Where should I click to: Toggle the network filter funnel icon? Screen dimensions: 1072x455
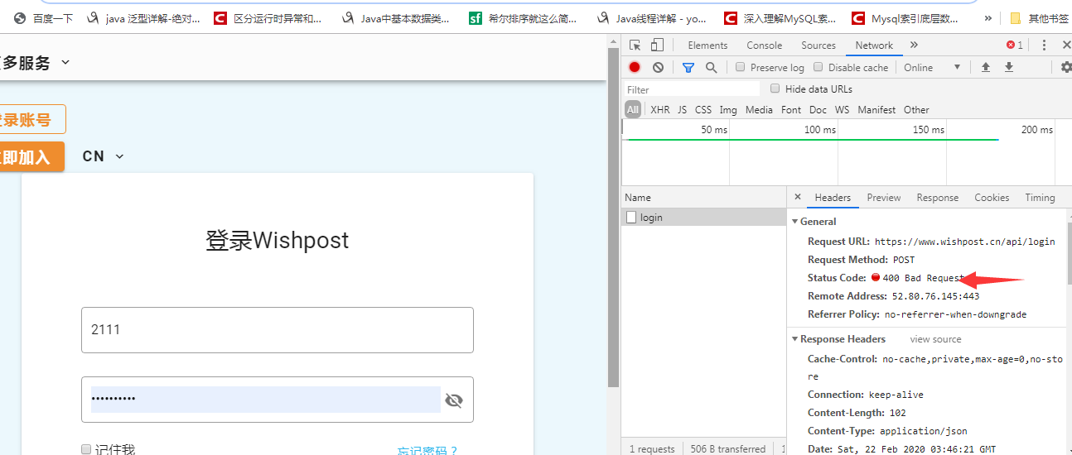(x=688, y=68)
